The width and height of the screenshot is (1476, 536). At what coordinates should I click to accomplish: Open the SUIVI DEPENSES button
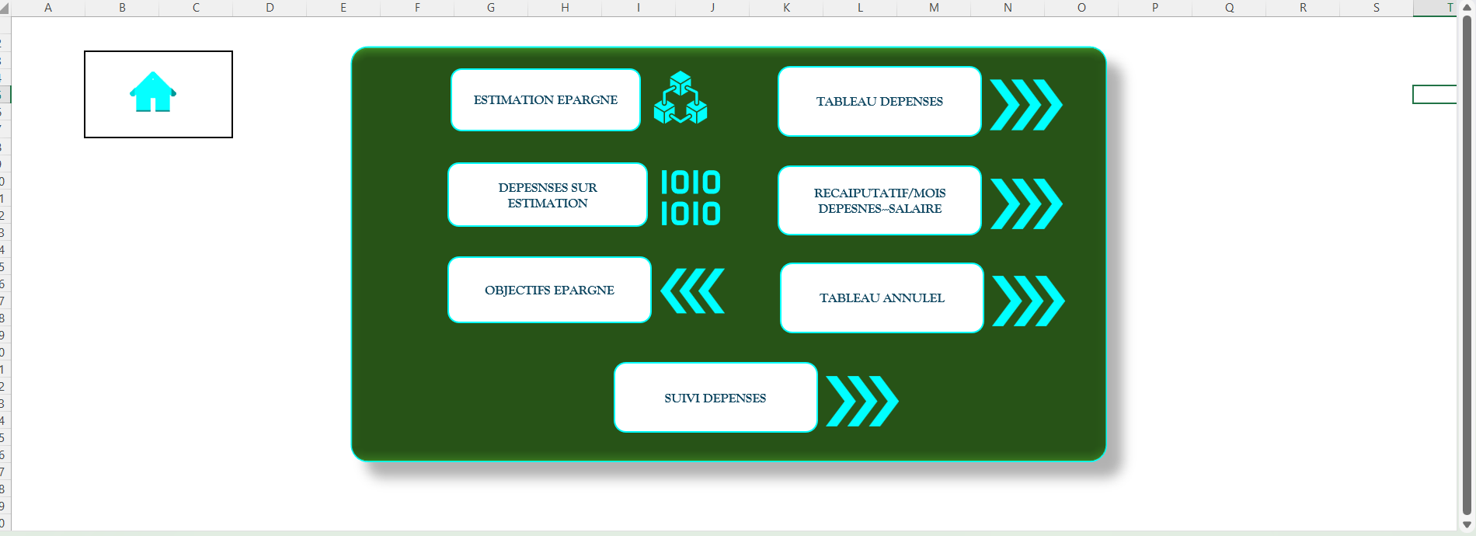tap(715, 398)
